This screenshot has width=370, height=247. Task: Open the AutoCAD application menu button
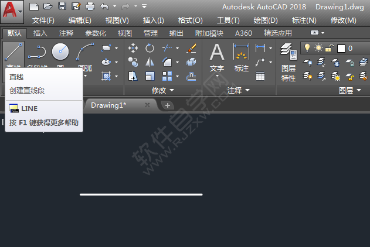[x=12, y=12]
